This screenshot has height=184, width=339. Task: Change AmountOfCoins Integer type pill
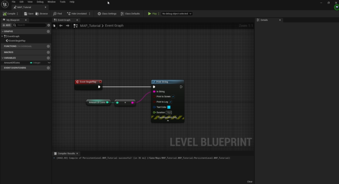[x=35, y=63]
